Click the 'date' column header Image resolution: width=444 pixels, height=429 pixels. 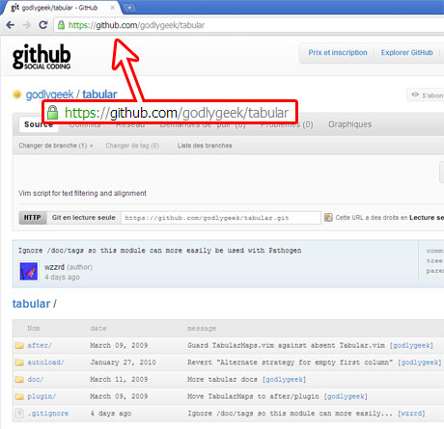click(98, 329)
